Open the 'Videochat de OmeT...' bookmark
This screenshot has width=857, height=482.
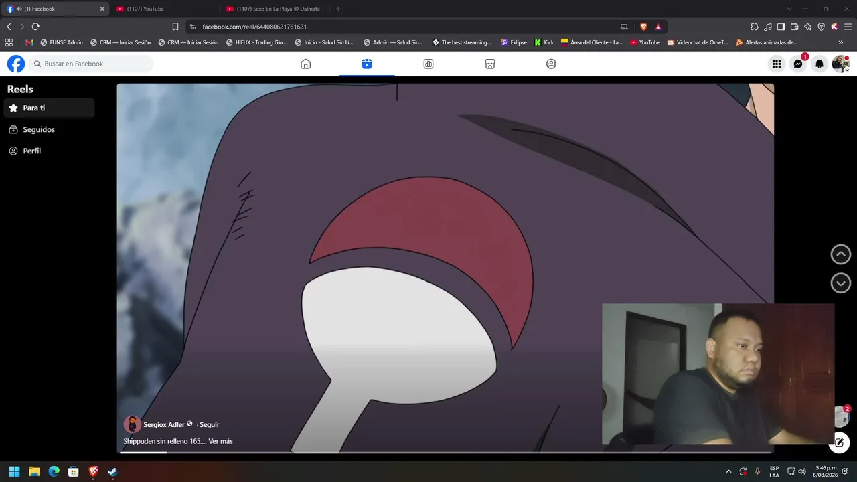[x=697, y=42]
